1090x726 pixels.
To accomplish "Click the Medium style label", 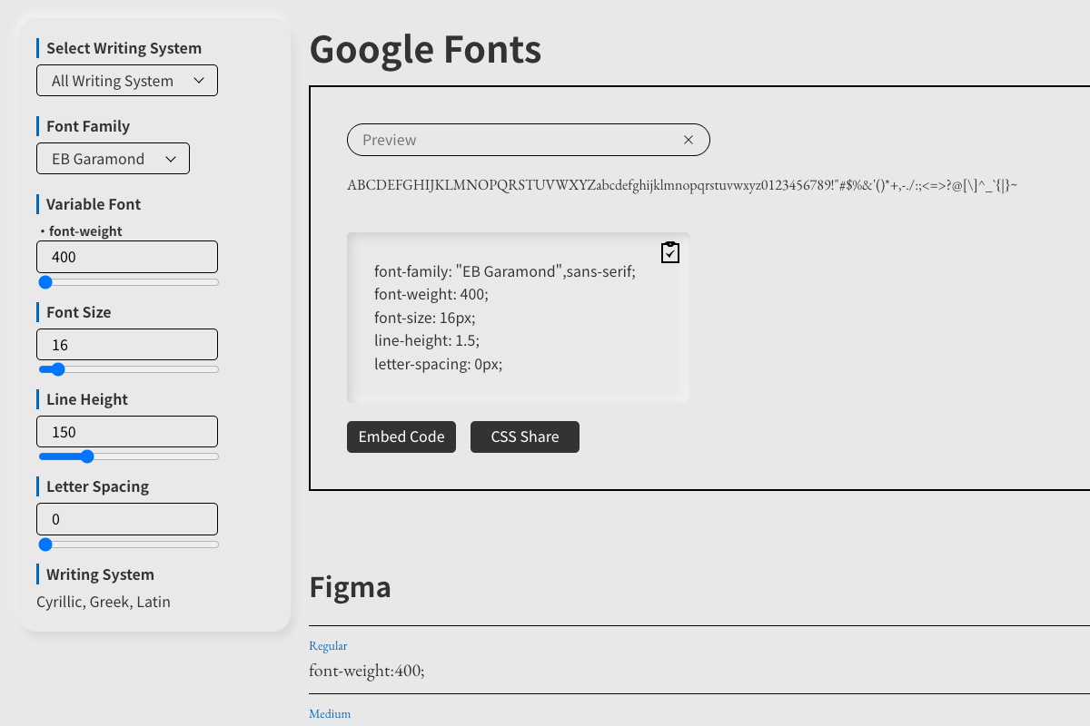I will coord(330,713).
